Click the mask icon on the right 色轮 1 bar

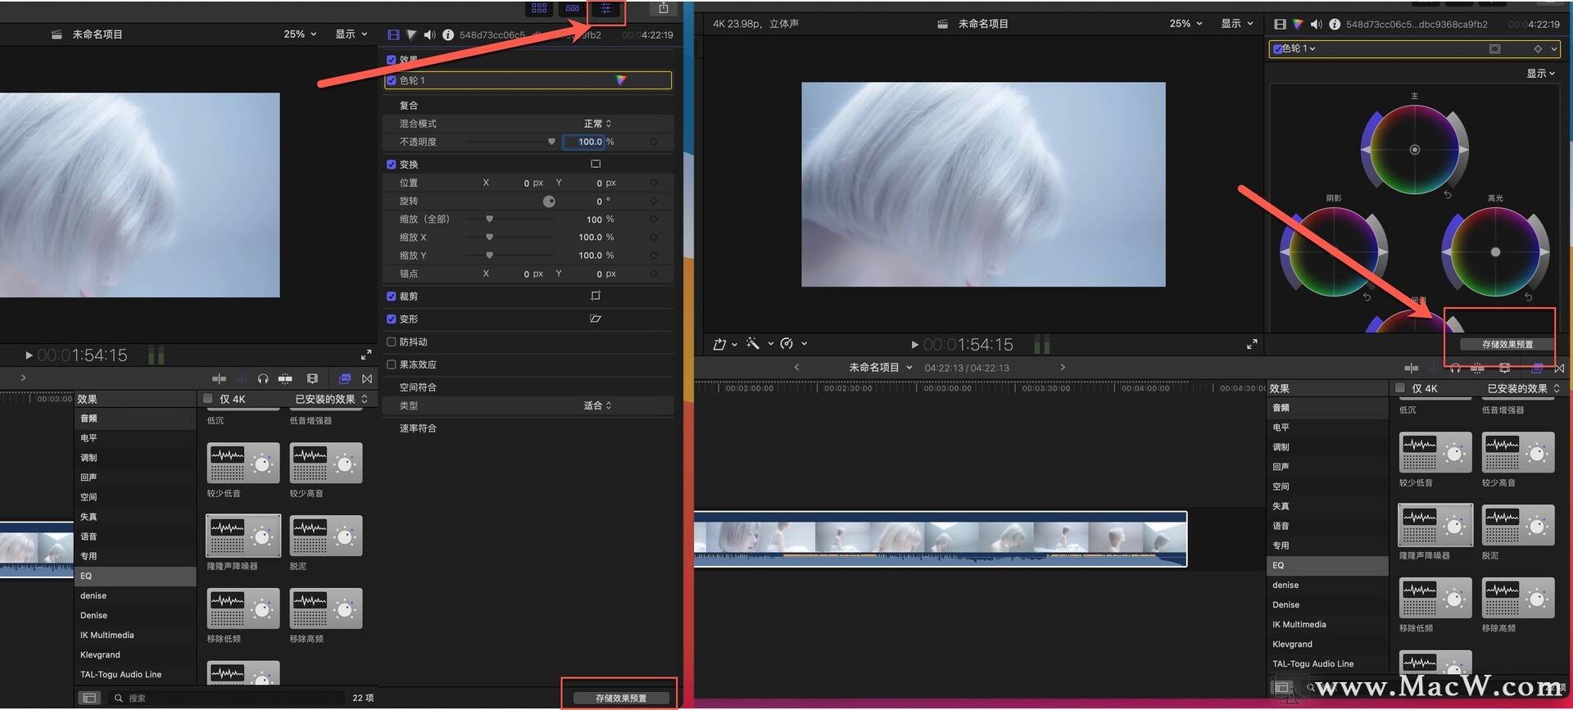(x=1494, y=49)
